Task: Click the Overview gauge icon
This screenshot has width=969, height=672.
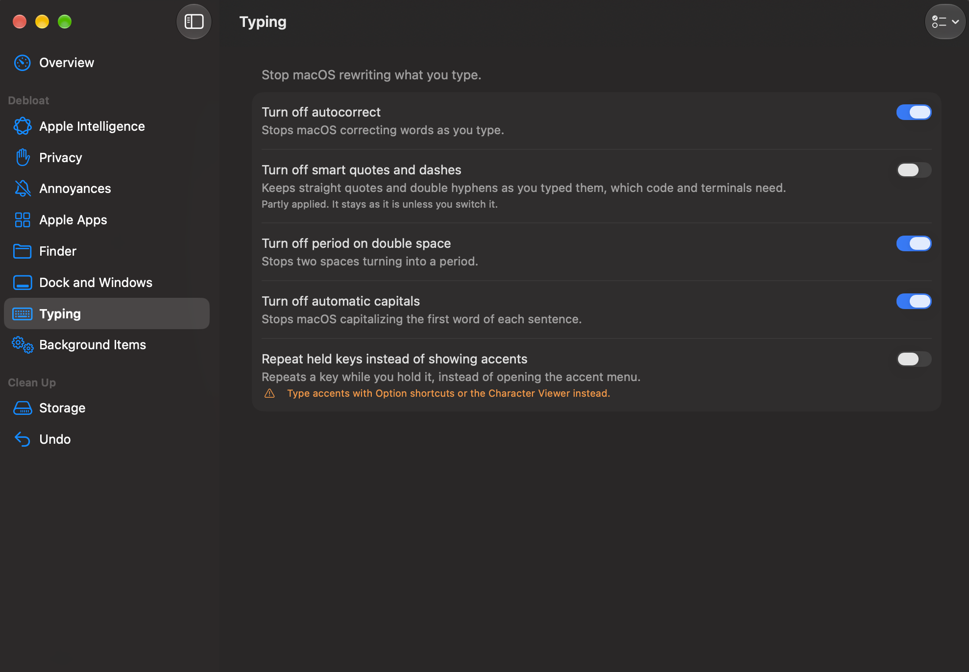Action: [x=23, y=63]
